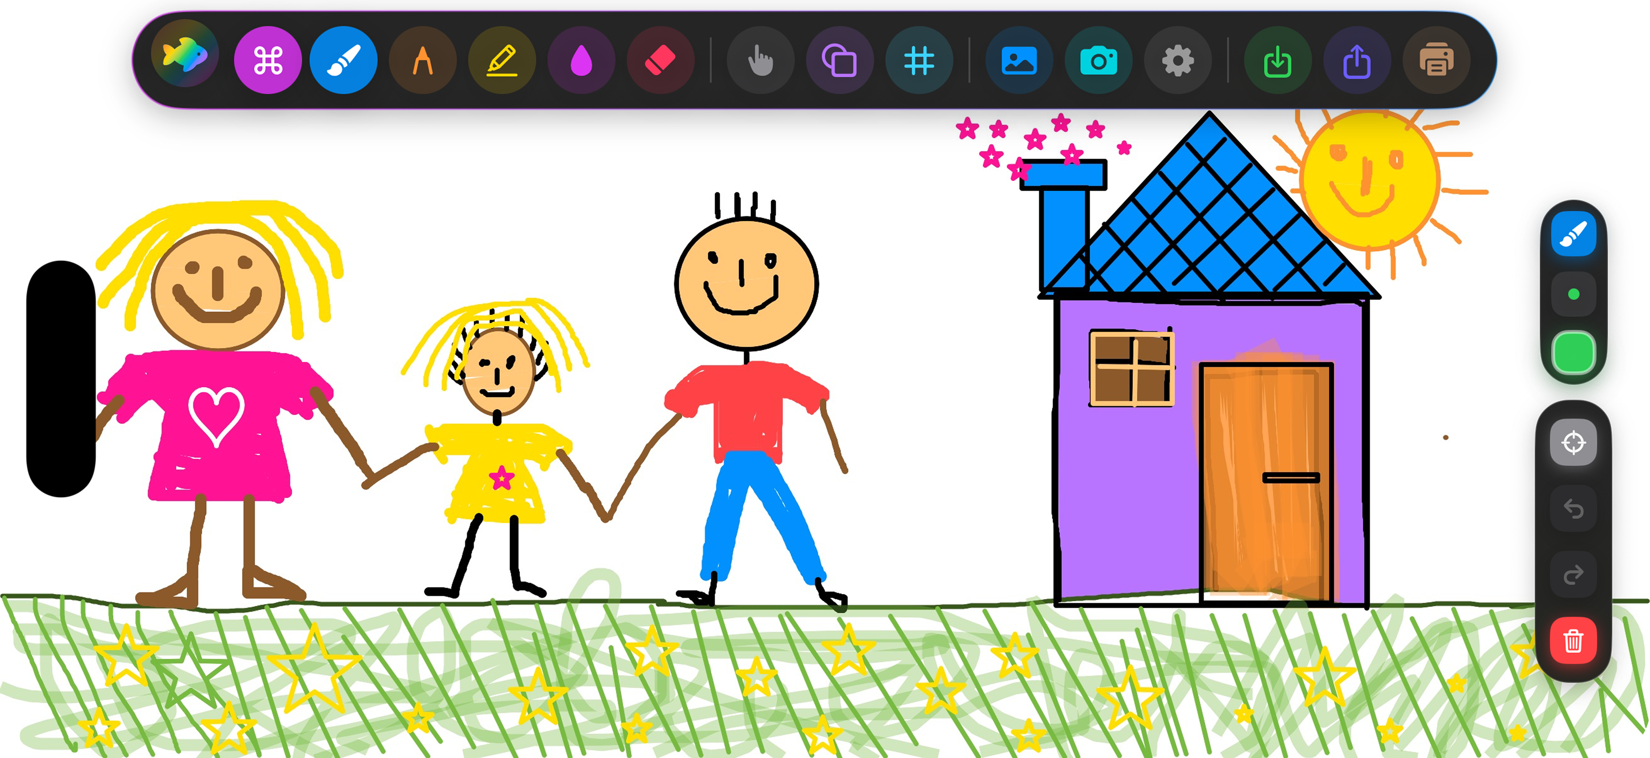Select the magenta ink drop fill tool
This screenshot has height=758, width=1650.
click(582, 60)
